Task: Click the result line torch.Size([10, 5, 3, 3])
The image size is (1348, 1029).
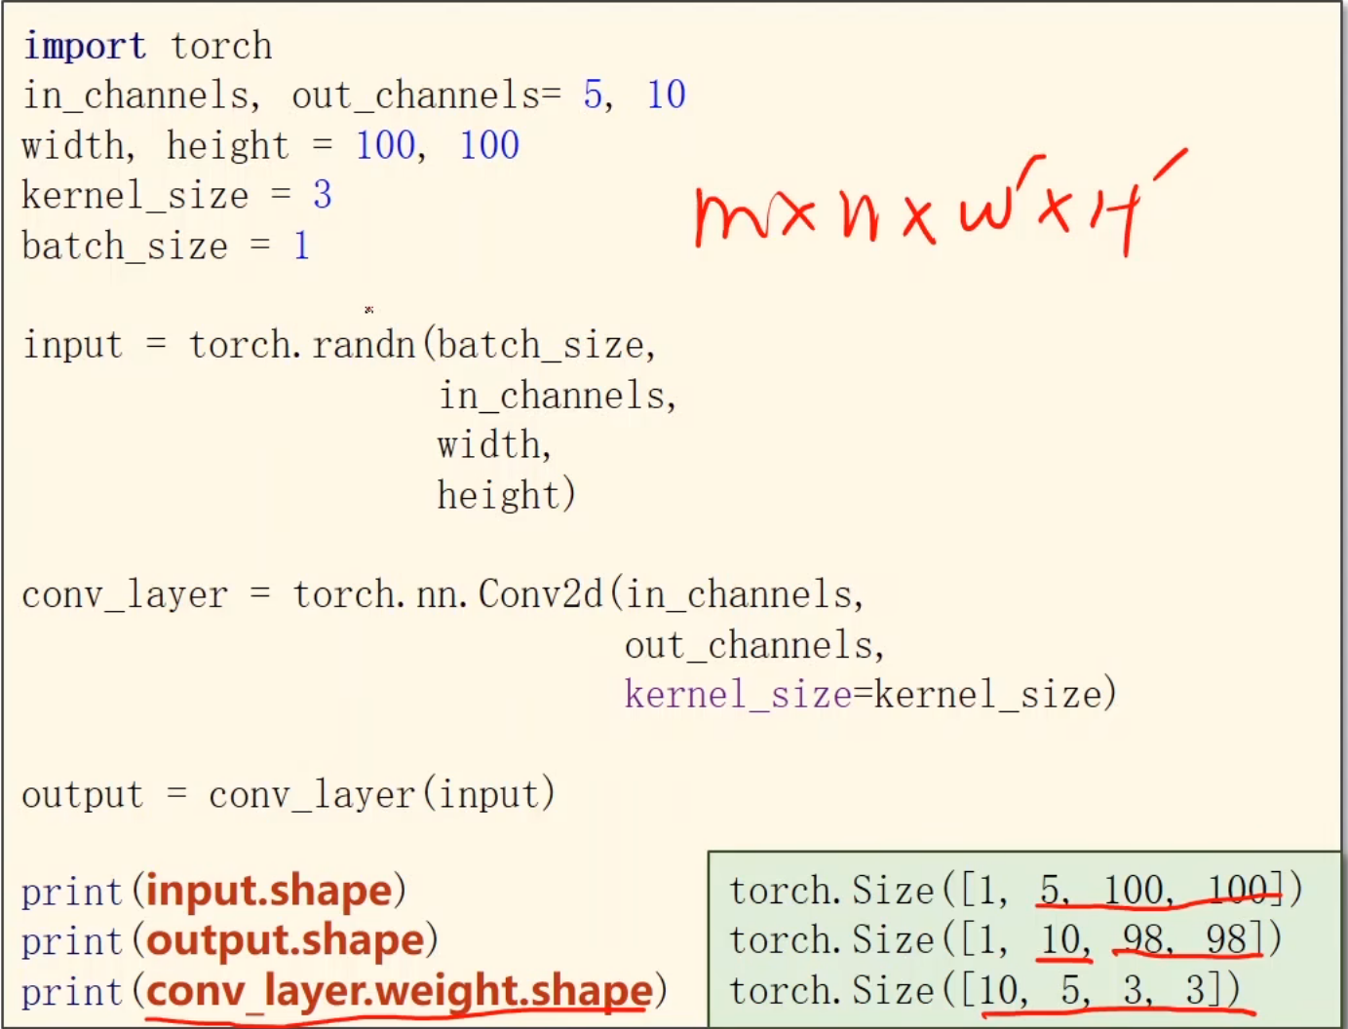Action: point(984,991)
